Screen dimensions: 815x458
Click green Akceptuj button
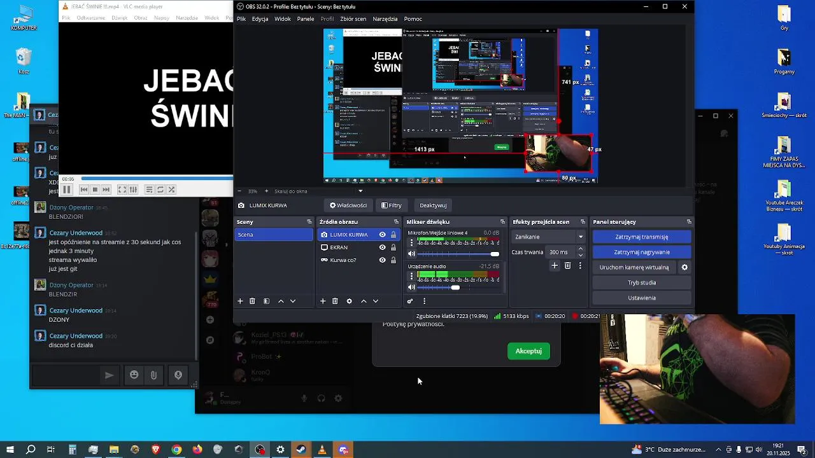pos(528,351)
